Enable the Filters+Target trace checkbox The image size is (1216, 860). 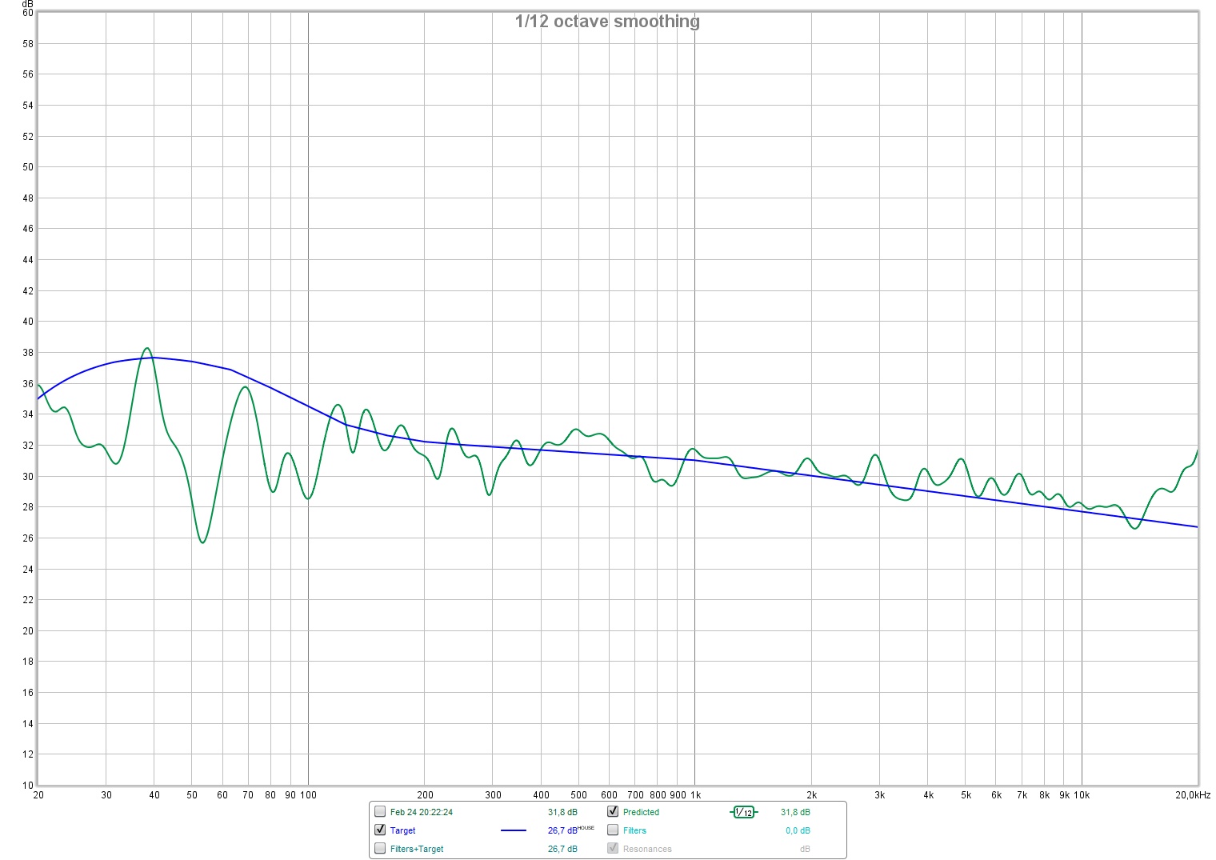pos(380,848)
